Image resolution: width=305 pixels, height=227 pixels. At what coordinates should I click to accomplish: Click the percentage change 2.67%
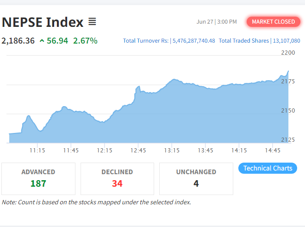pos(85,41)
